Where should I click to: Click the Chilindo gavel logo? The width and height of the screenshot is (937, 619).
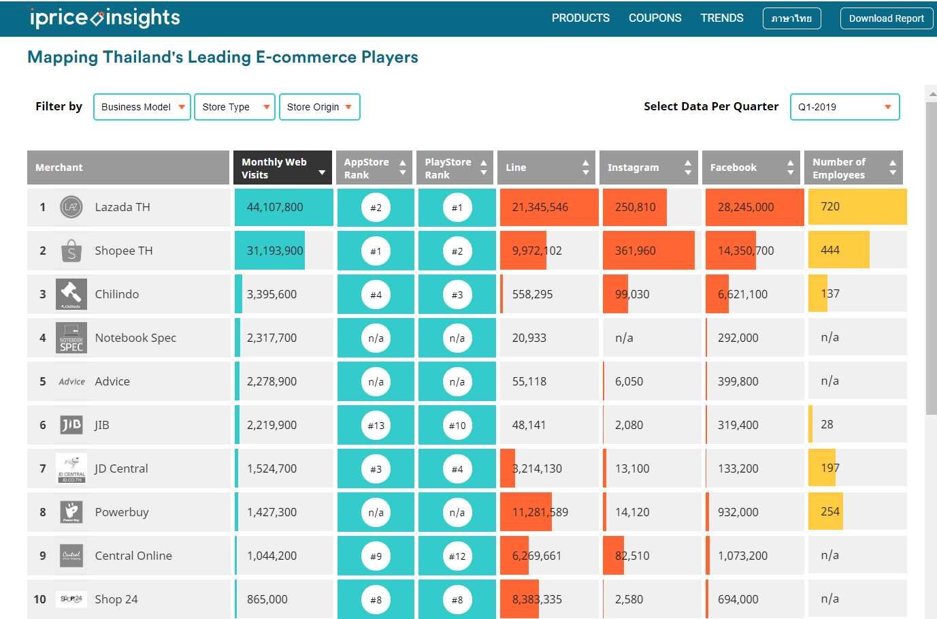tap(71, 294)
